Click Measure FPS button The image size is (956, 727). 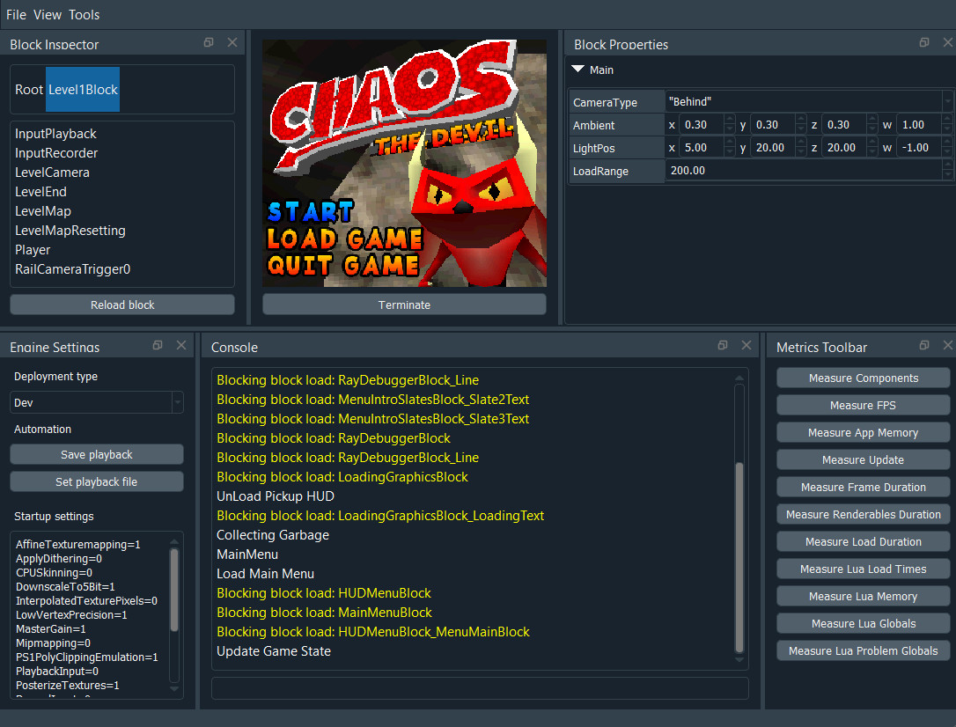pyautogui.click(x=864, y=405)
